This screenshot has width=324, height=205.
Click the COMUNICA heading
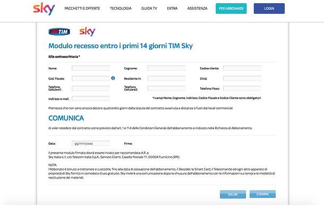66,118
